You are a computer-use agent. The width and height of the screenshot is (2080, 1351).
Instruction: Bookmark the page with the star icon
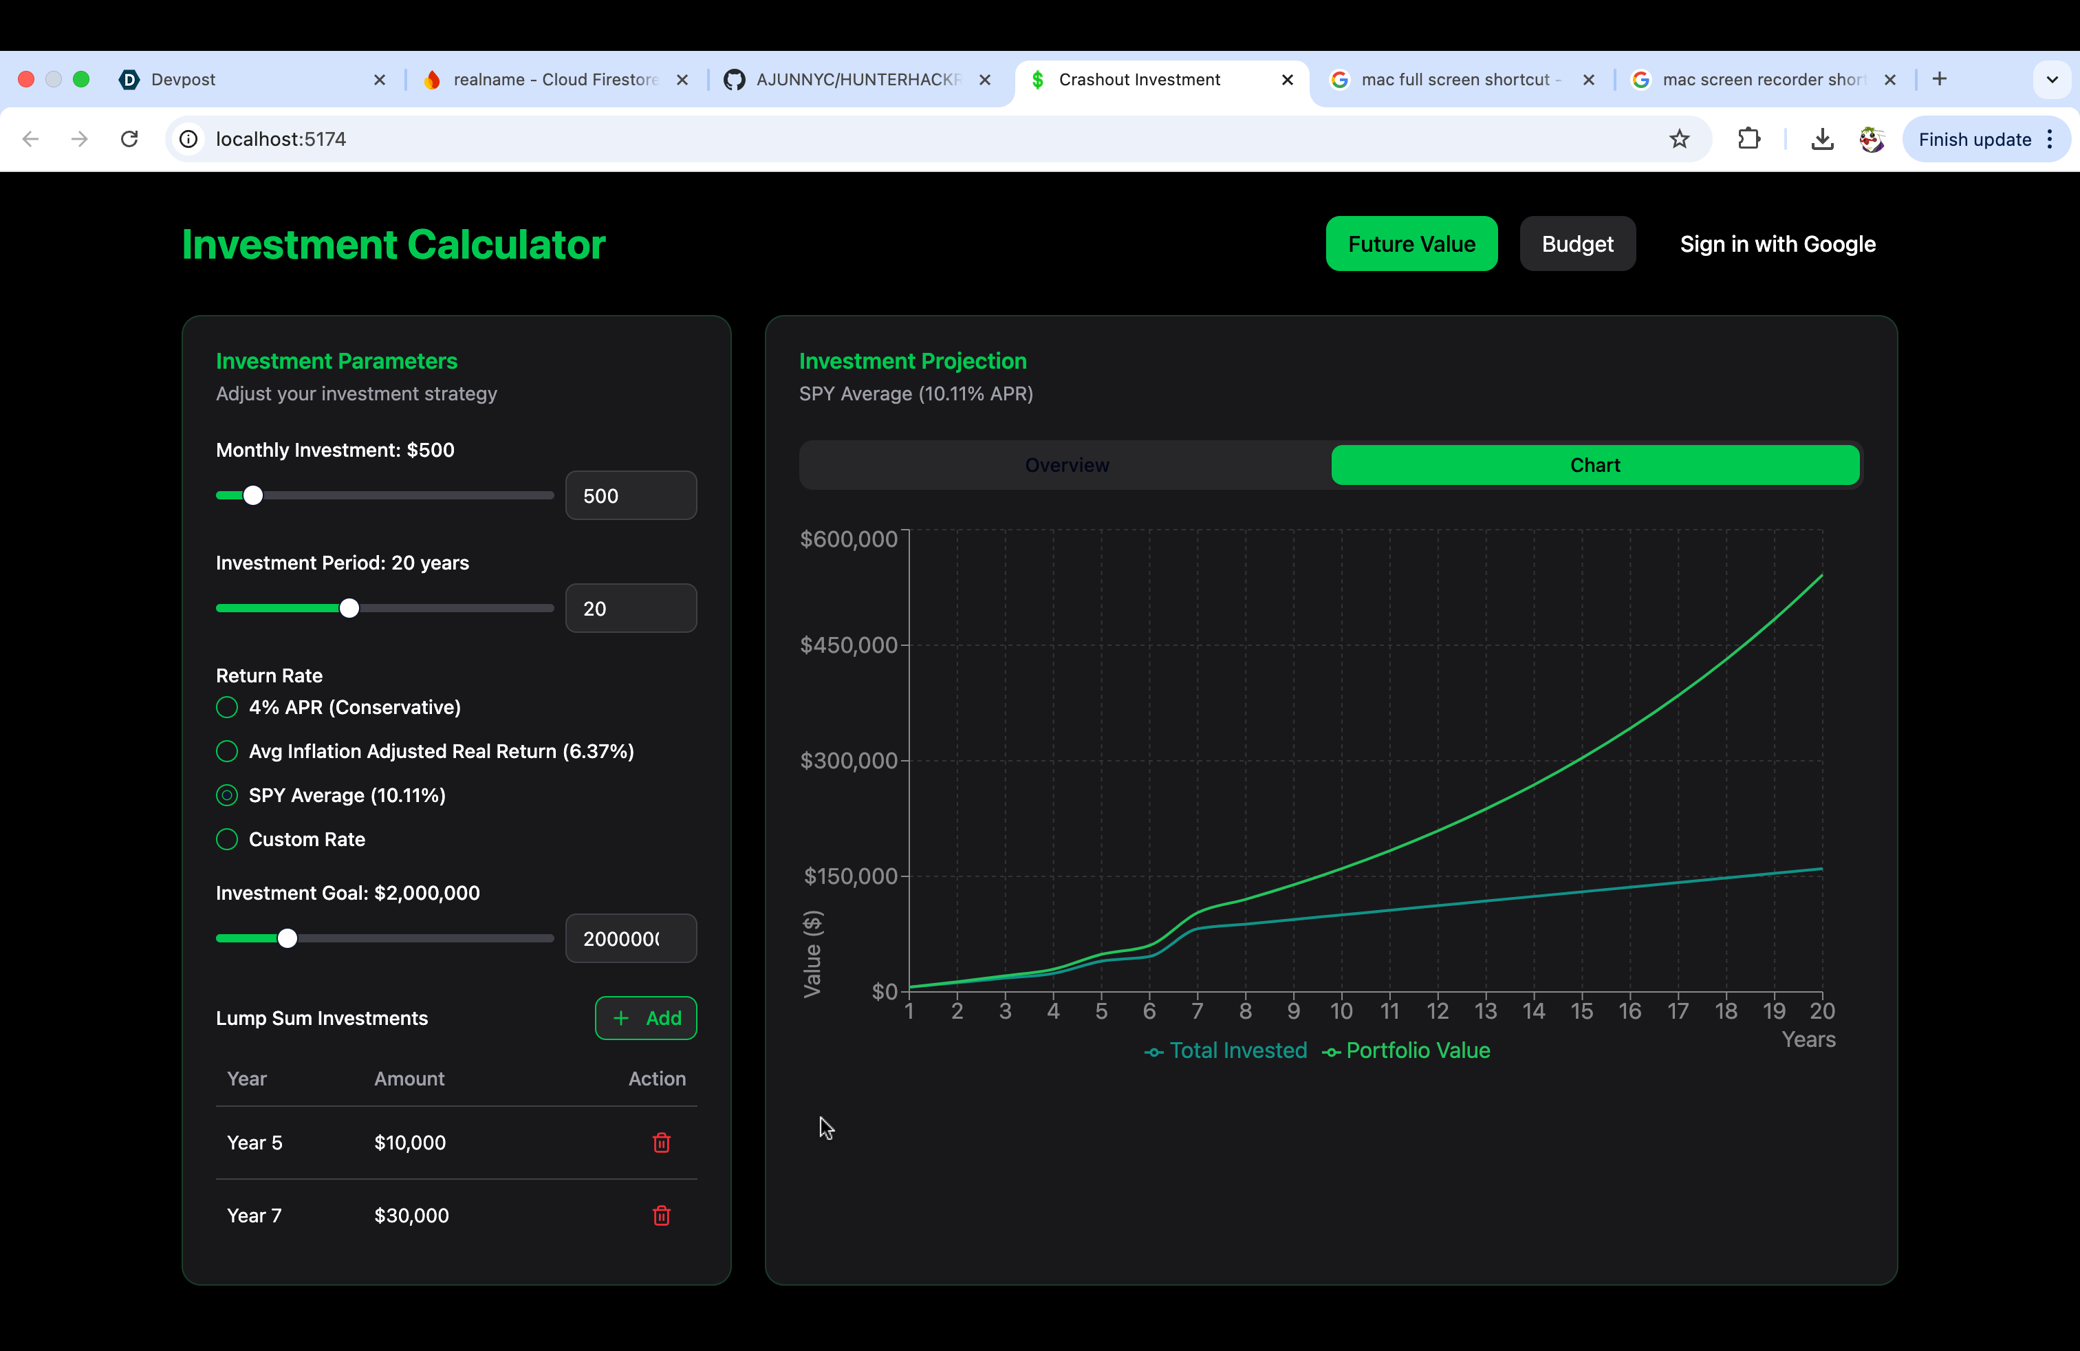pyautogui.click(x=1680, y=139)
